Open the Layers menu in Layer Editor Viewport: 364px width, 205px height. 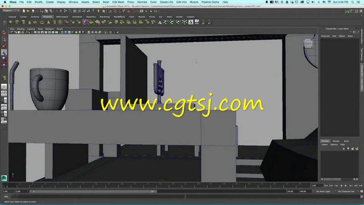pos(324,144)
